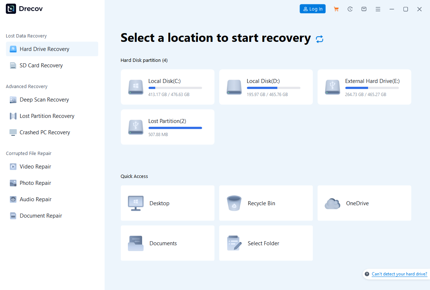Screen dimensions: 430x290
Task: Open Document Repair
Action: (x=40, y=215)
